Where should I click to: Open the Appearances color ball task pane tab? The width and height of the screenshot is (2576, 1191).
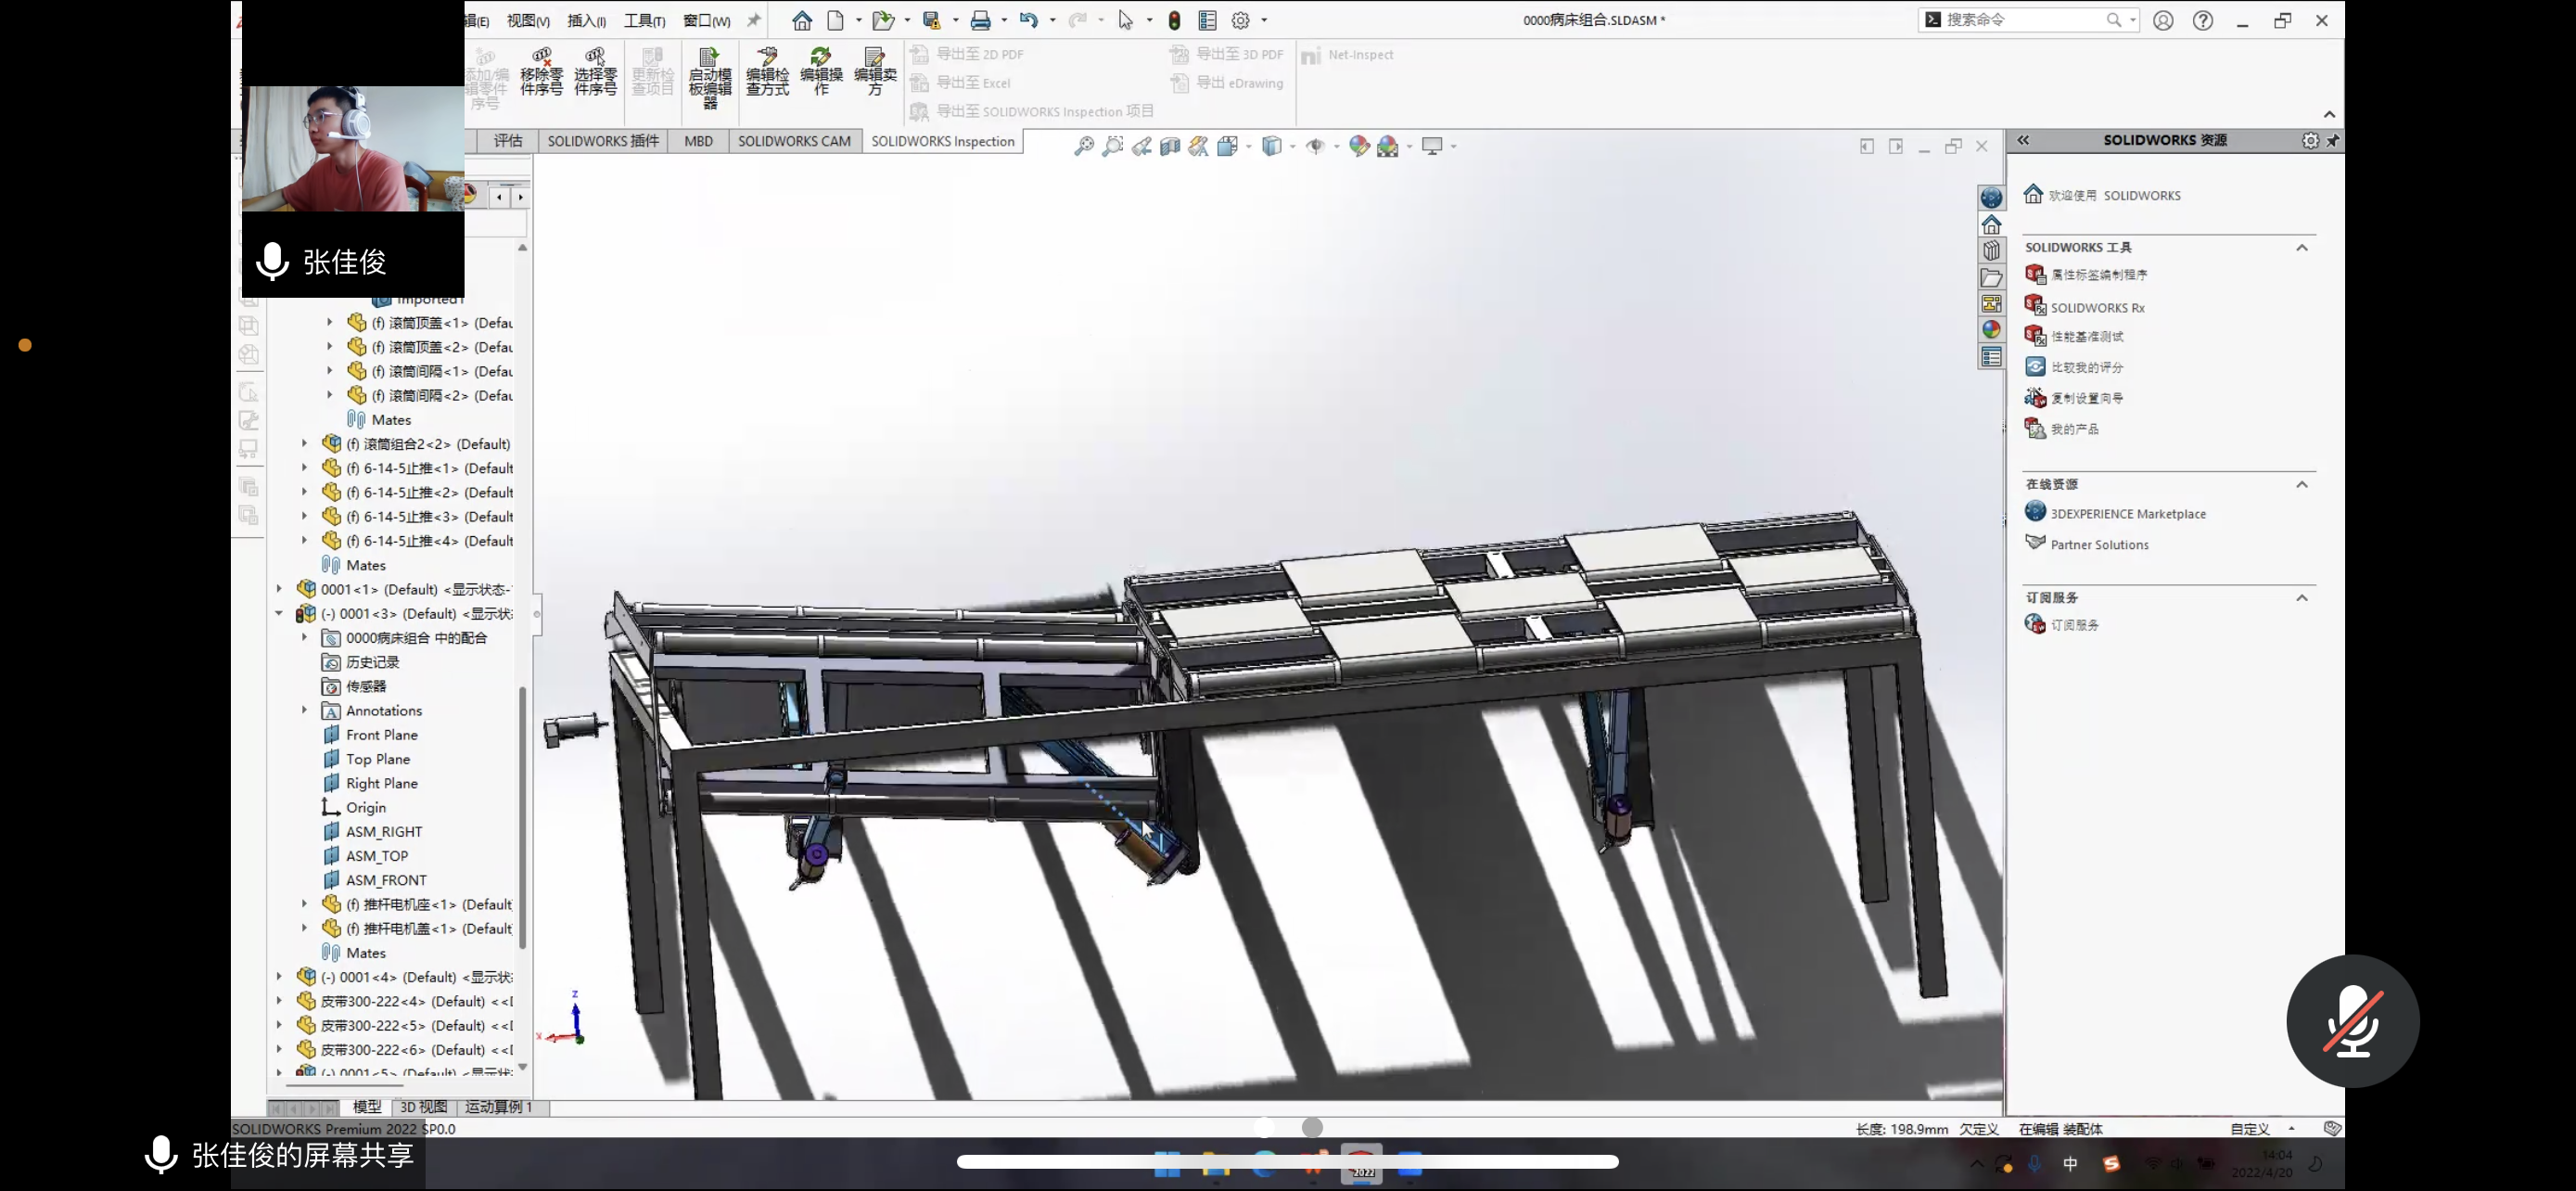[1991, 330]
